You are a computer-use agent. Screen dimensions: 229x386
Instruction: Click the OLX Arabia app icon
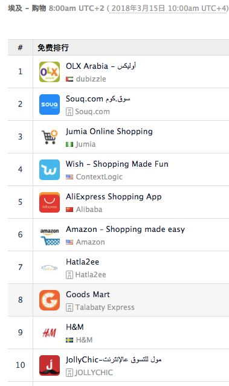50,72
